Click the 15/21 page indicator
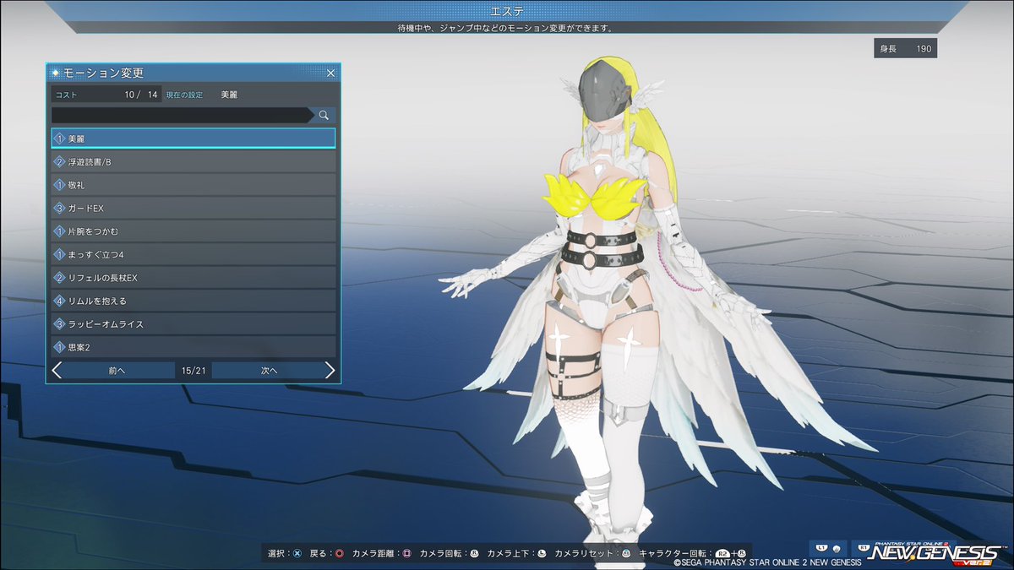The width and height of the screenshot is (1014, 570). (x=193, y=370)
